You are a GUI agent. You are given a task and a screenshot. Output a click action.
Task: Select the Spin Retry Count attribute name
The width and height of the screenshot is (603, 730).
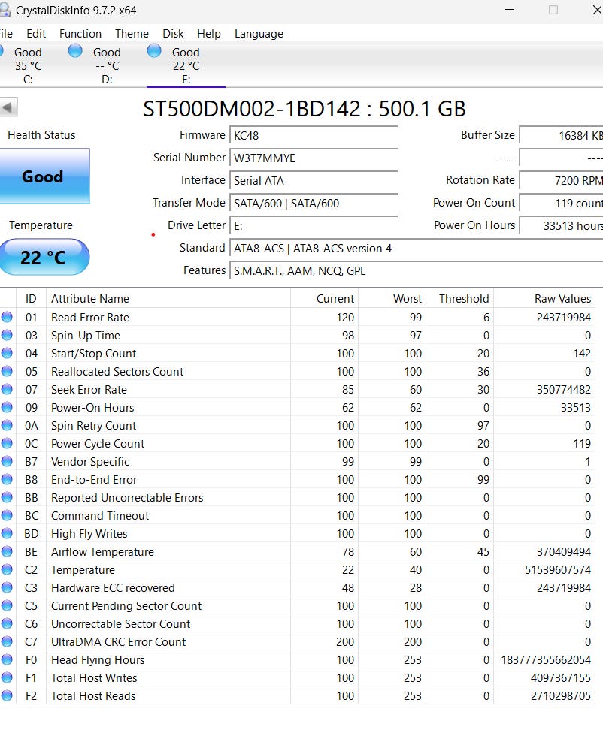(93, 426)
